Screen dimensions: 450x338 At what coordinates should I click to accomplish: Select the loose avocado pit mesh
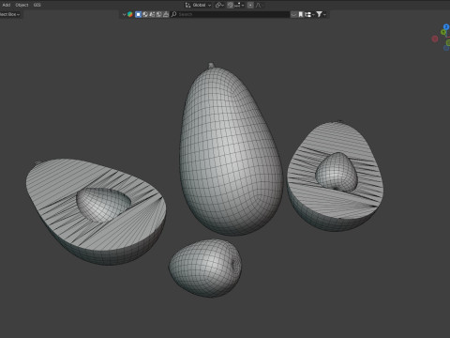pos(205,269)
